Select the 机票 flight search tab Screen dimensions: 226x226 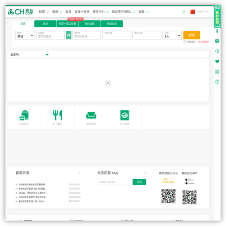point(23,24)
